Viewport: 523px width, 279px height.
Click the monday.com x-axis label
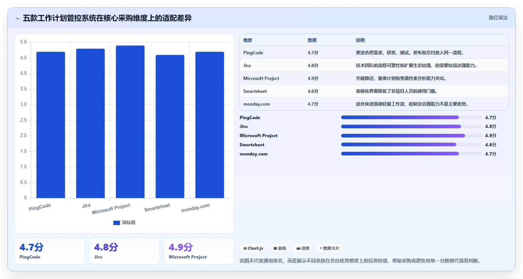point(195,208)
